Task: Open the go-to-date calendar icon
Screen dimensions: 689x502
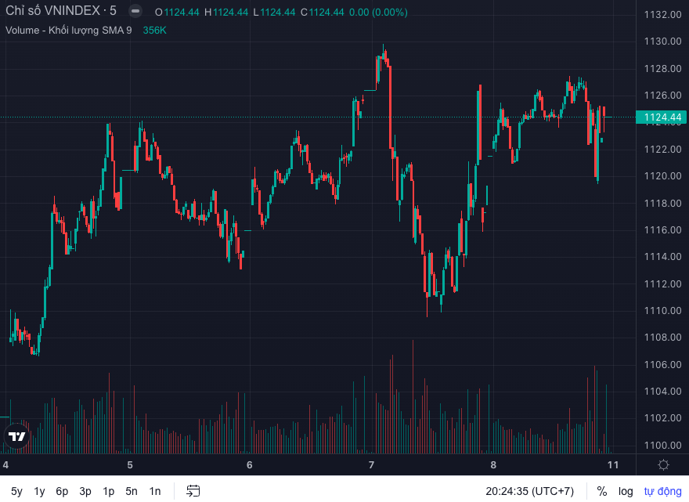Action: point(193,491)
